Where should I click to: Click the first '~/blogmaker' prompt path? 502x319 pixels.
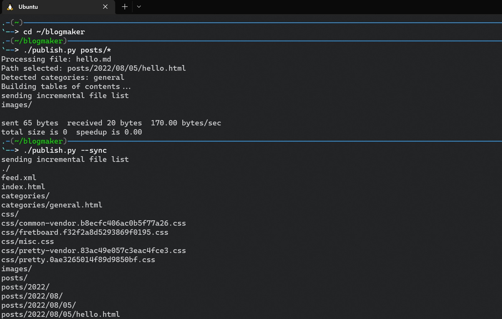coord(39,41)
